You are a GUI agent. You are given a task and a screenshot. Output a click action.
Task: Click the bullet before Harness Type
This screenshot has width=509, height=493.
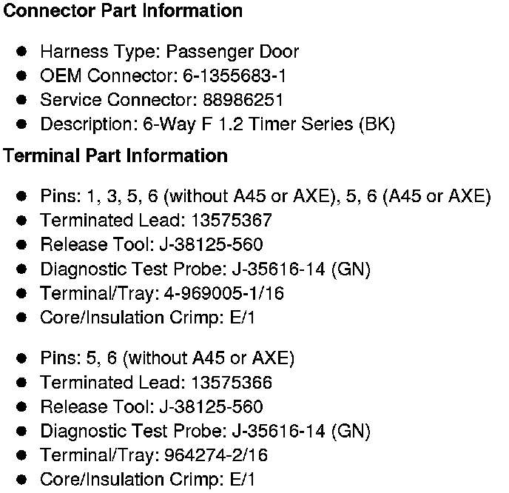(x=23, y=52)
